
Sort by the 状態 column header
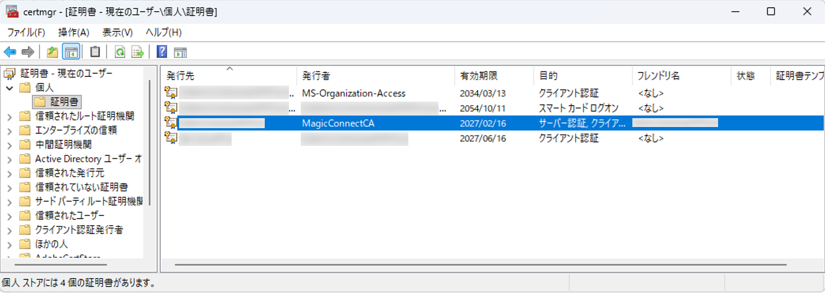pyautogui.click(x=751, y=76)
